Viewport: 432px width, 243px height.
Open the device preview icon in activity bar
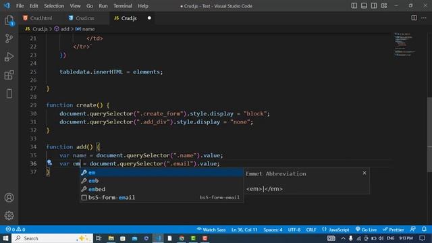pyautogui.click(x=9, y=94)
